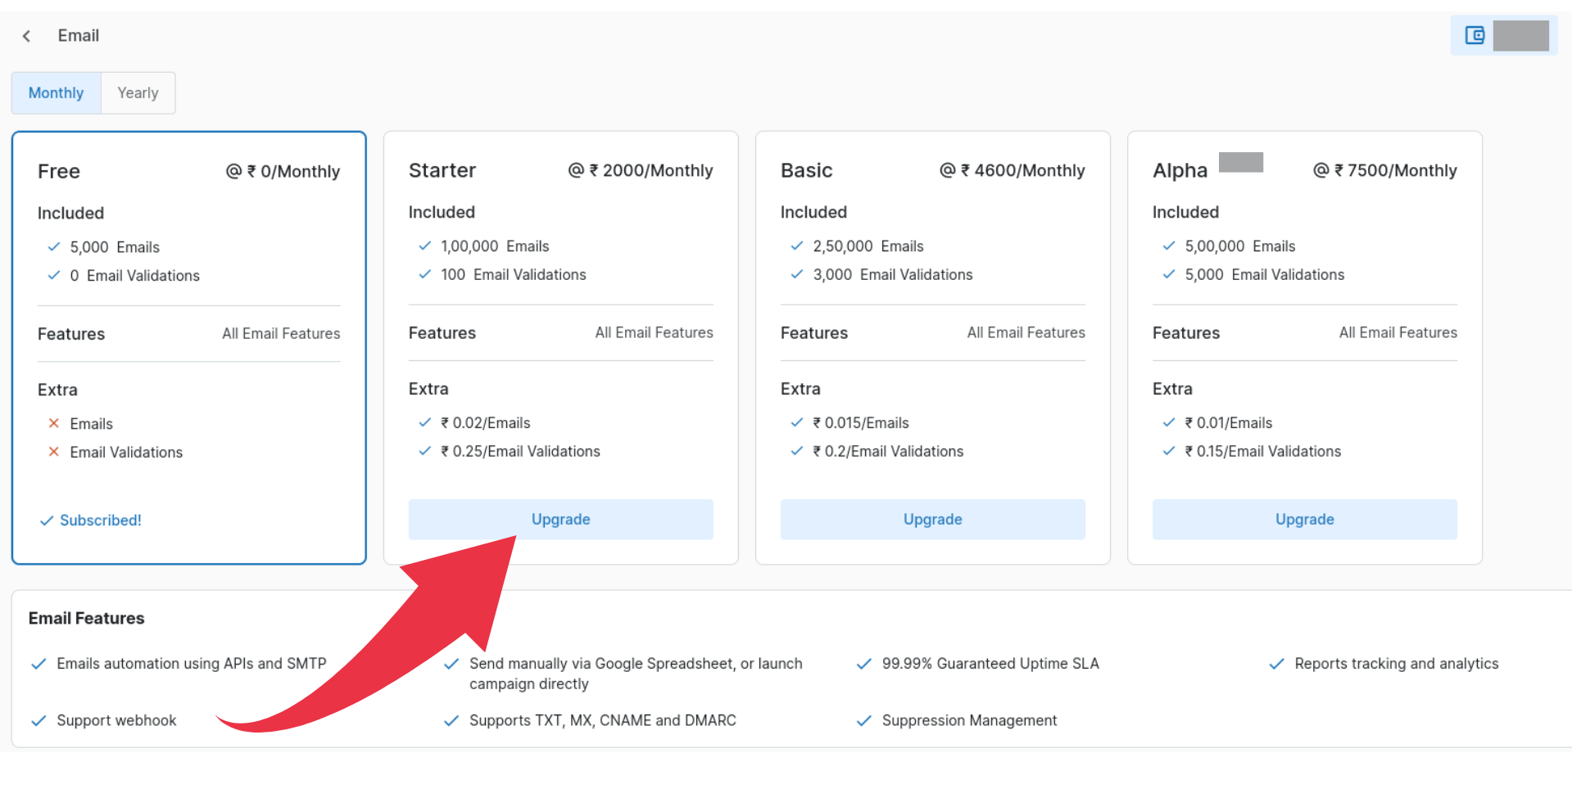The image size is (1572, 789).
Task: Switch to Monthly billing tab
Action: pos(56,93)
